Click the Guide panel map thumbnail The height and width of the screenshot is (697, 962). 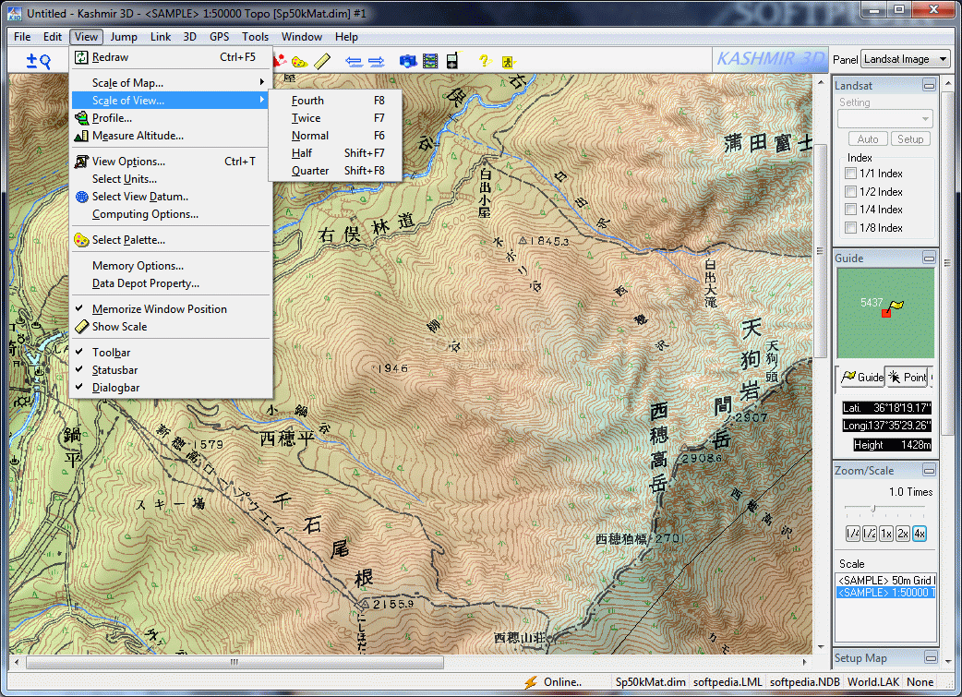(885, 313)
